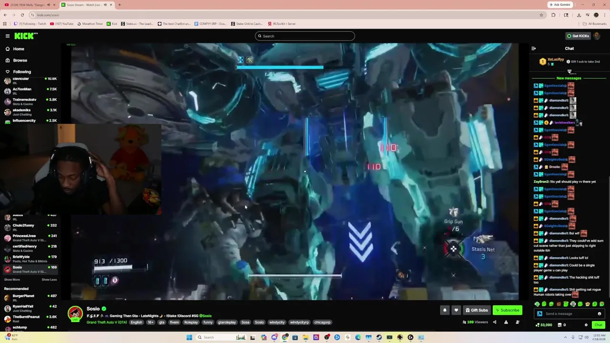Open RyanHallYall recommended channel
This screenshot has height=343, width=610.
pos(30,308)
